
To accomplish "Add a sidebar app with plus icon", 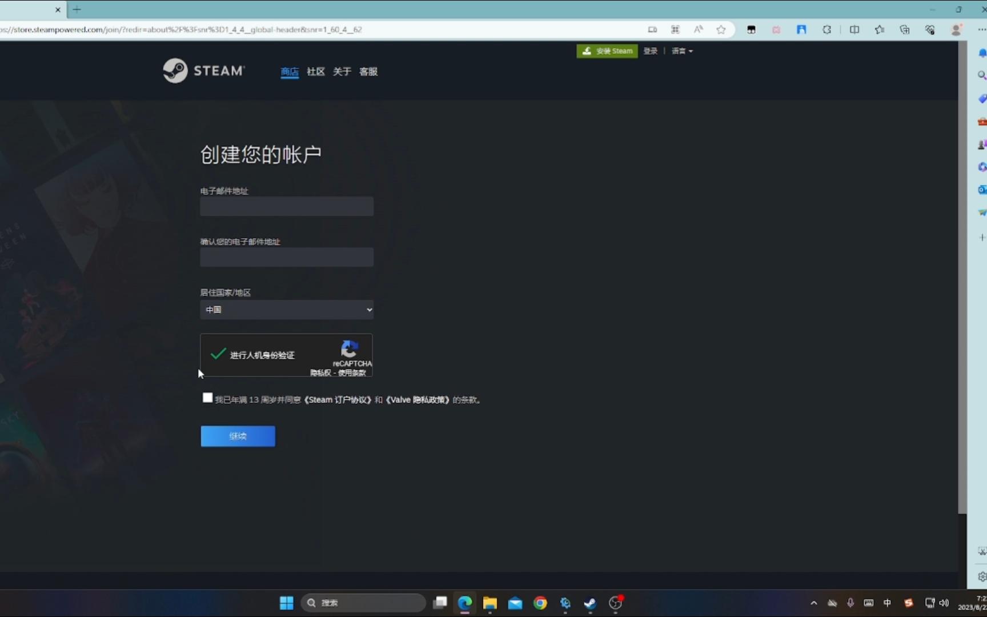I will (982, 237).
